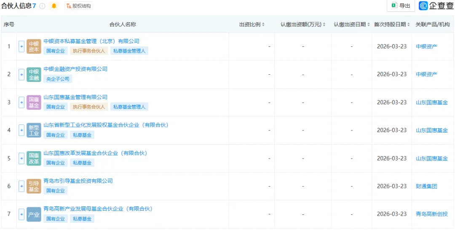The image size is (455, 230).
Task: Click the 序号 column header
Action: pyautogui.click(x=9, y=25)
